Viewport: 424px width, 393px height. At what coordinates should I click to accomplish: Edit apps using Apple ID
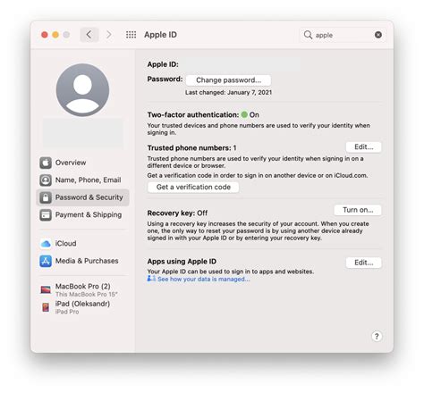(363, 263)
